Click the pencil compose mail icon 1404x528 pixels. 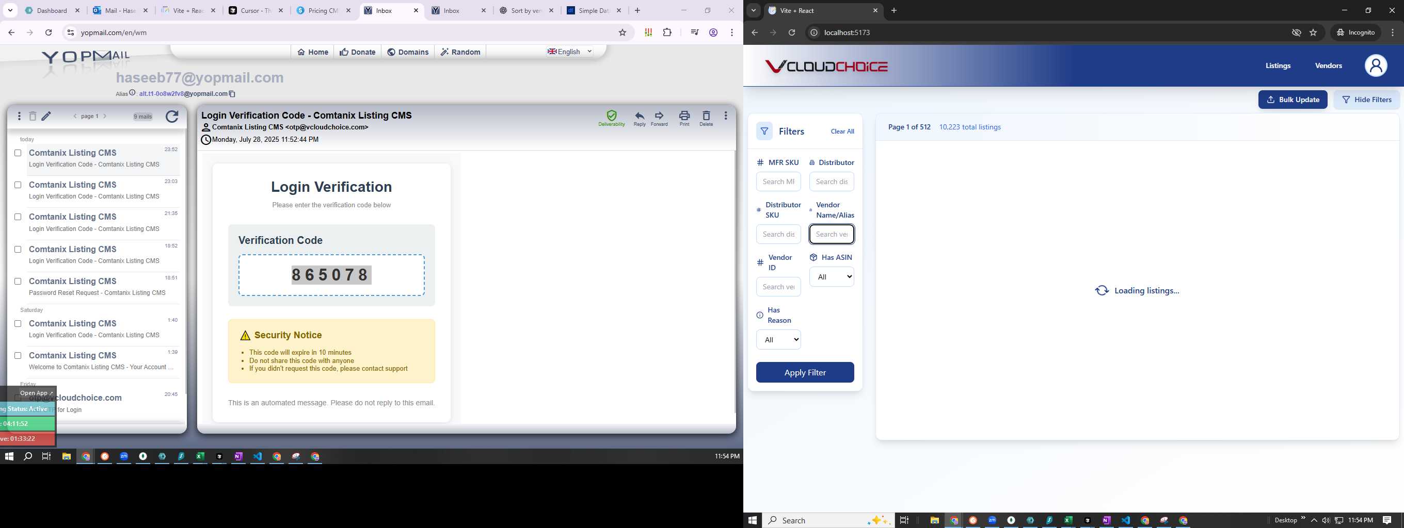pos(46,116)
